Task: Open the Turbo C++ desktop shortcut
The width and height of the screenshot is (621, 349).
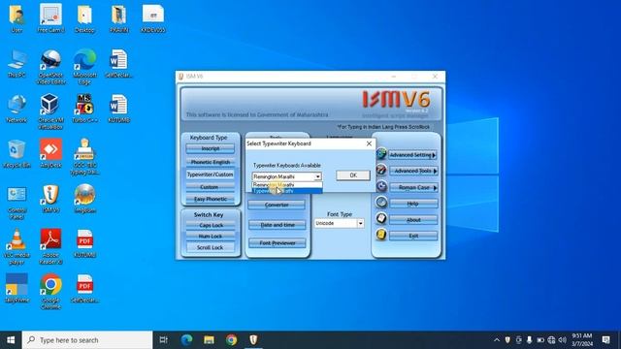Action: click(84, 109)
